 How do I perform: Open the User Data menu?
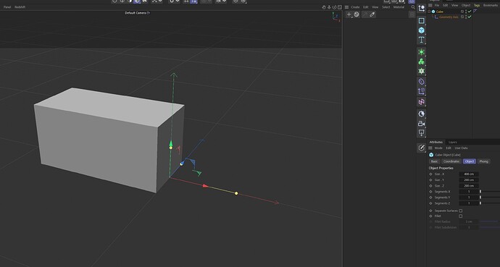pos(461,148)
